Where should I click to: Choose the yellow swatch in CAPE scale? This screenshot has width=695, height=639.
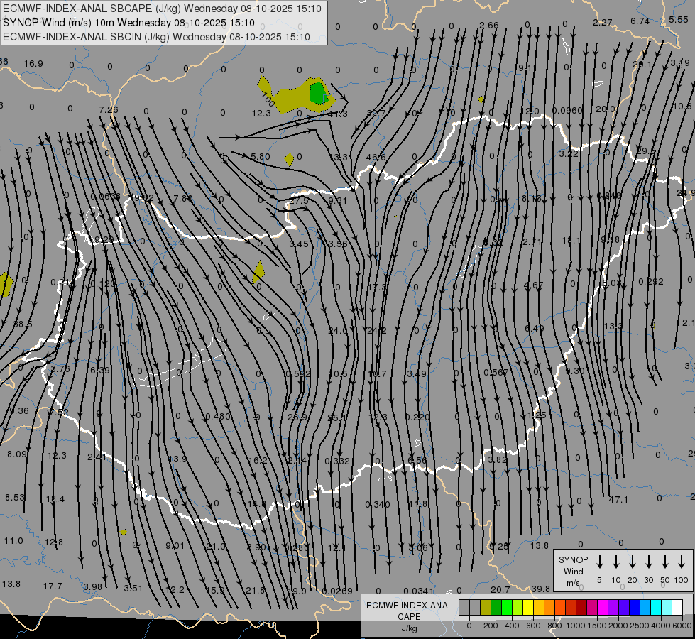tap(528, 607)
